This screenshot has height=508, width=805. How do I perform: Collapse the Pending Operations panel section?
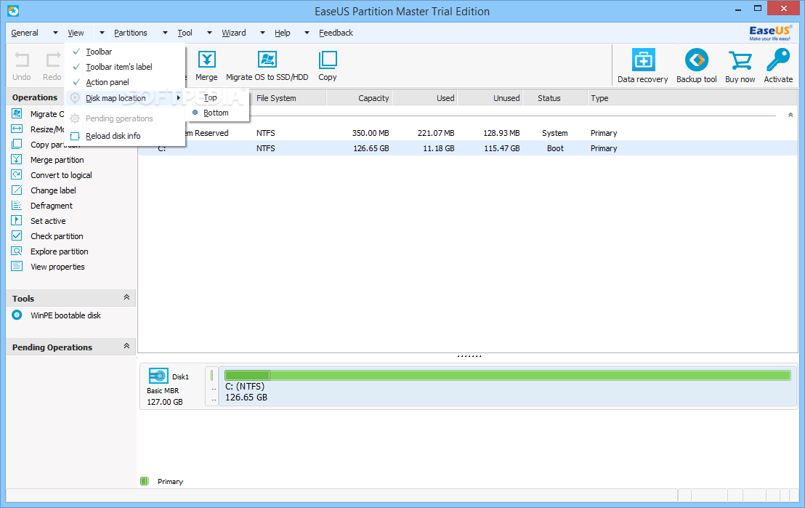pyautogui.click(x=127, y=346)
